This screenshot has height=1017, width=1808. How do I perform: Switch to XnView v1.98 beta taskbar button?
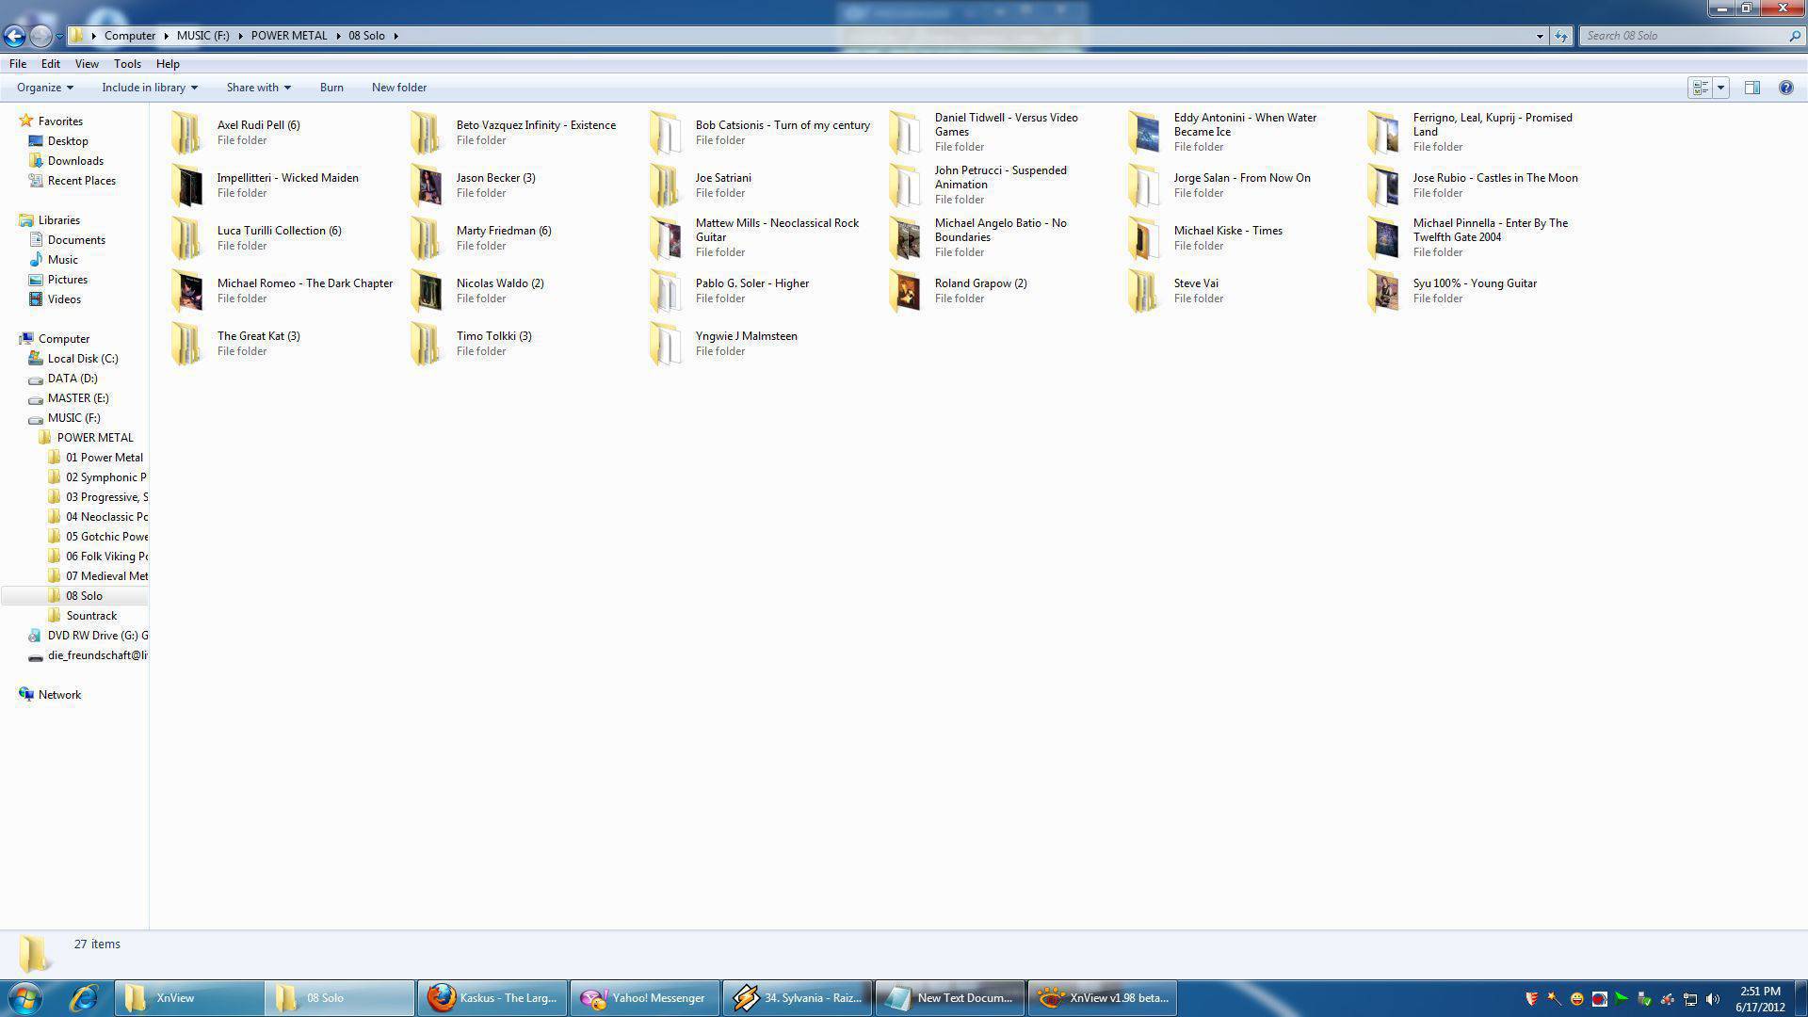1103,998
